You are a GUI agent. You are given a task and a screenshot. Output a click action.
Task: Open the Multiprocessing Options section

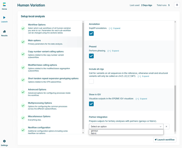click(51, 106)
